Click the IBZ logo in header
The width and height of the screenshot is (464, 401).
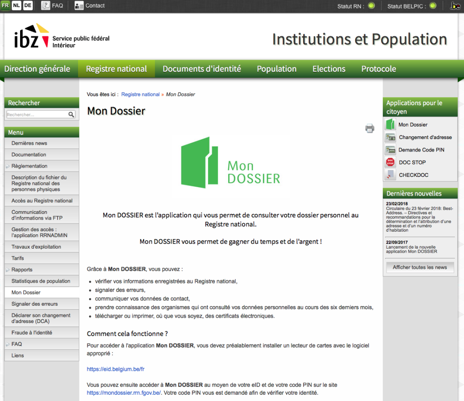pyautogui.click(x=32, y=36)
